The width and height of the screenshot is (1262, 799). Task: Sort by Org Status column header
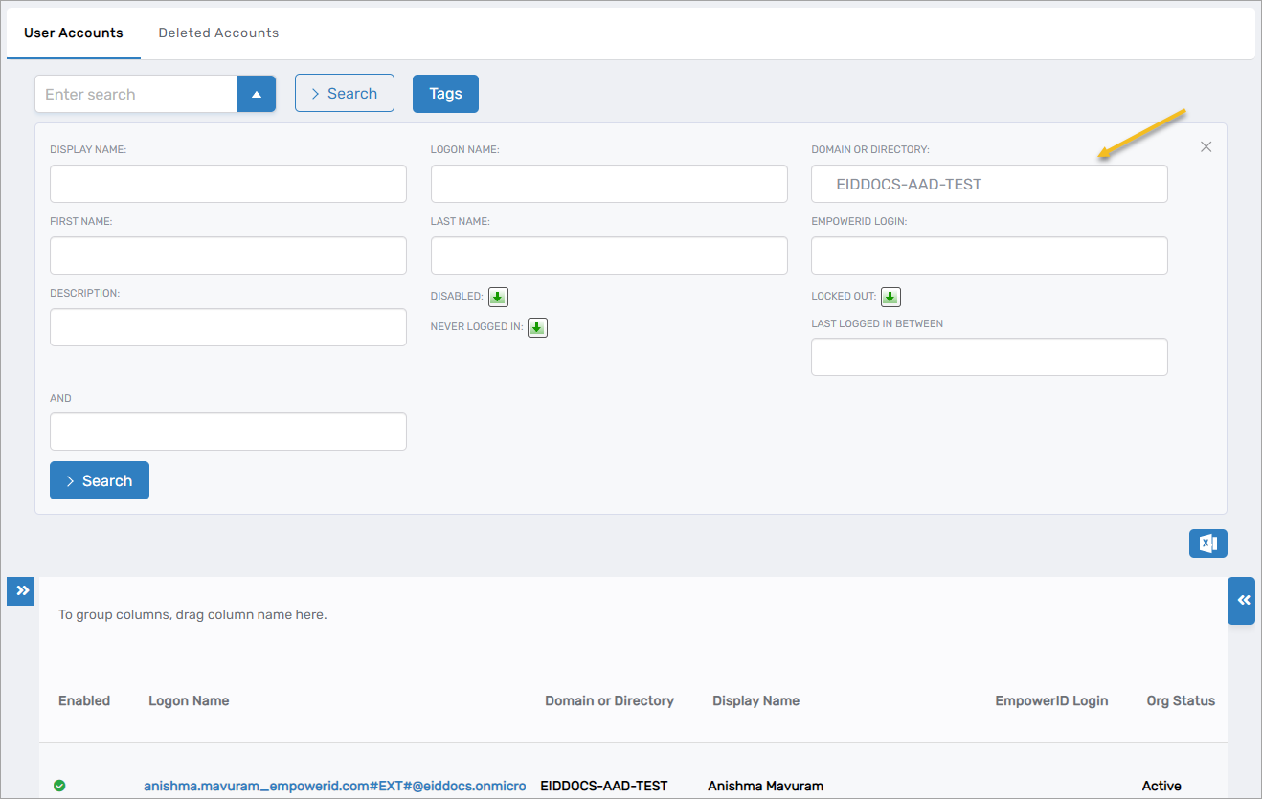(1180, 700)
